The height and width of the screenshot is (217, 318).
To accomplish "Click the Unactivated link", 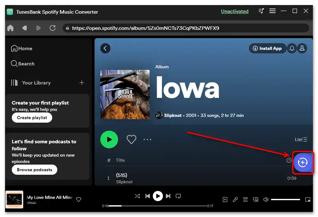I will [x=235, y=11].
